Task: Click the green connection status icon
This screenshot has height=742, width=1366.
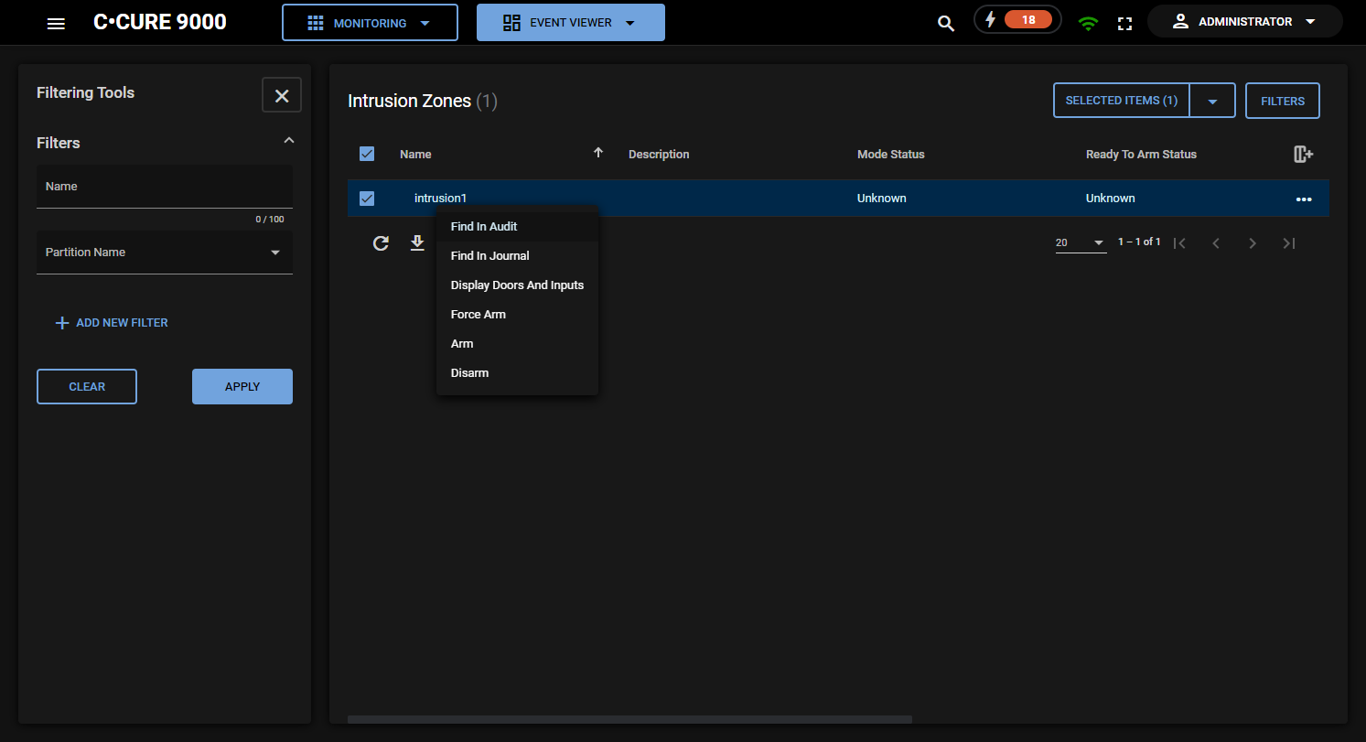Action: pyautogui.click(x=1088, y=23)
